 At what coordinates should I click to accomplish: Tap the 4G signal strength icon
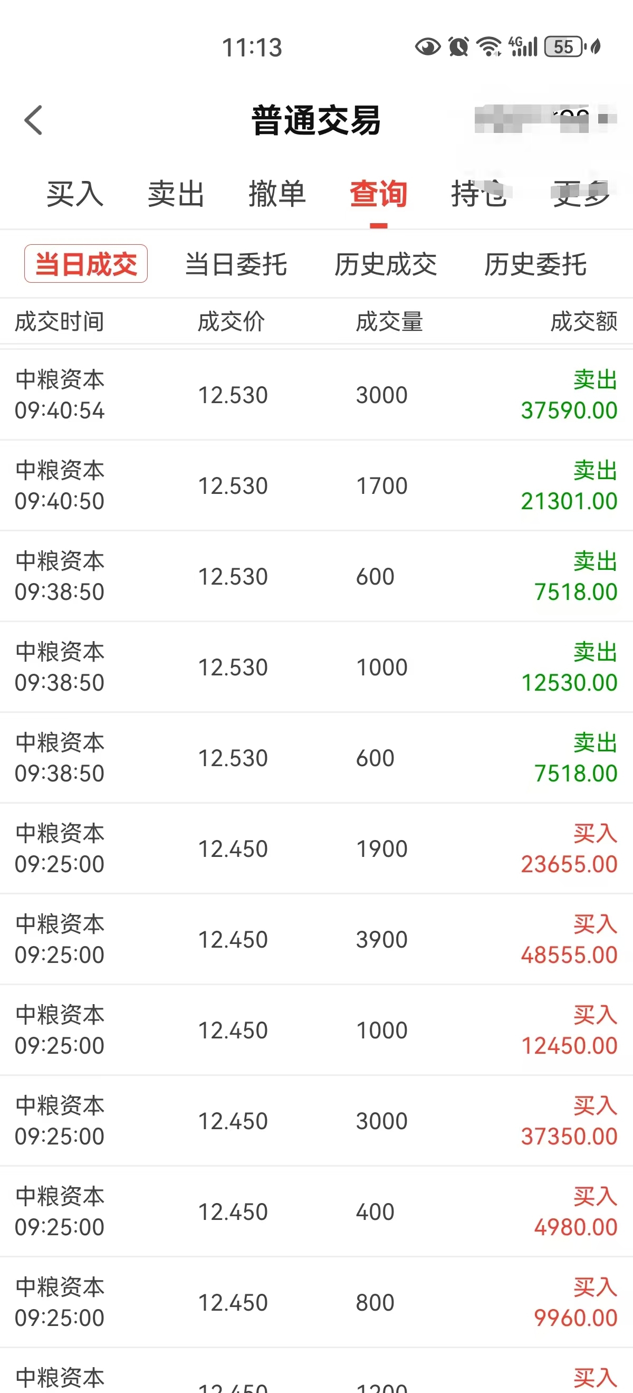[523, 47]
